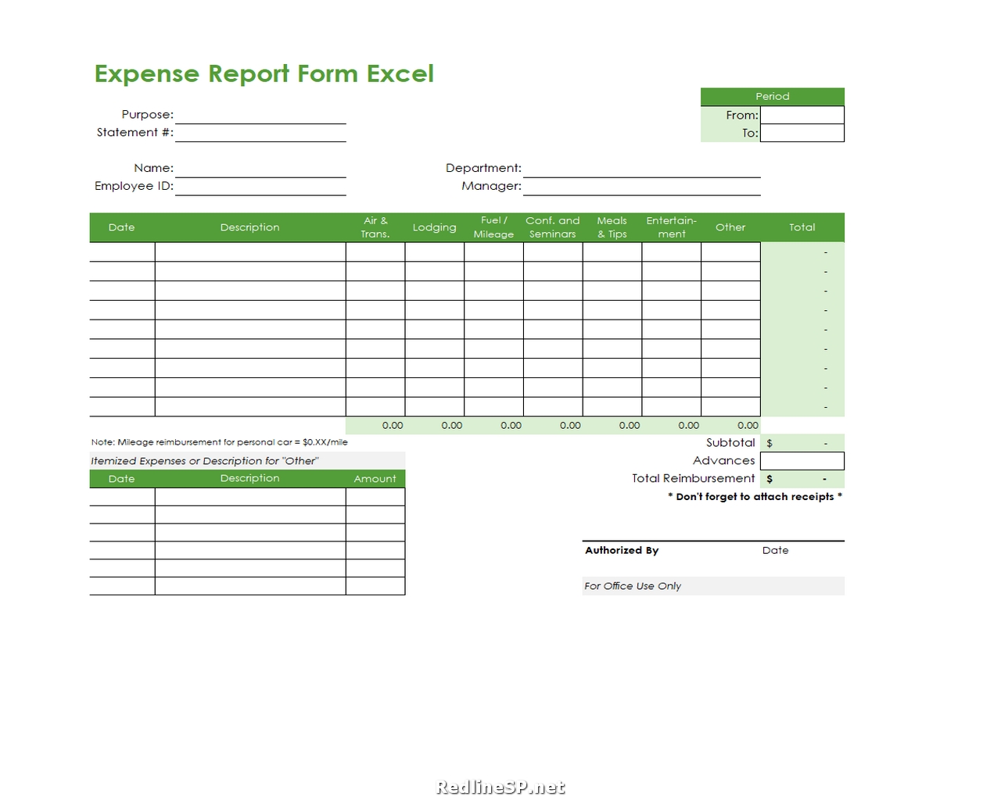The image size is (1001, 800).
Task: Select the Subtotal dollar value cell
Action: [802, 443]
